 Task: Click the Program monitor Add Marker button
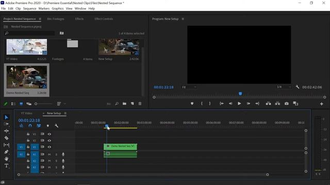point(192,104)
